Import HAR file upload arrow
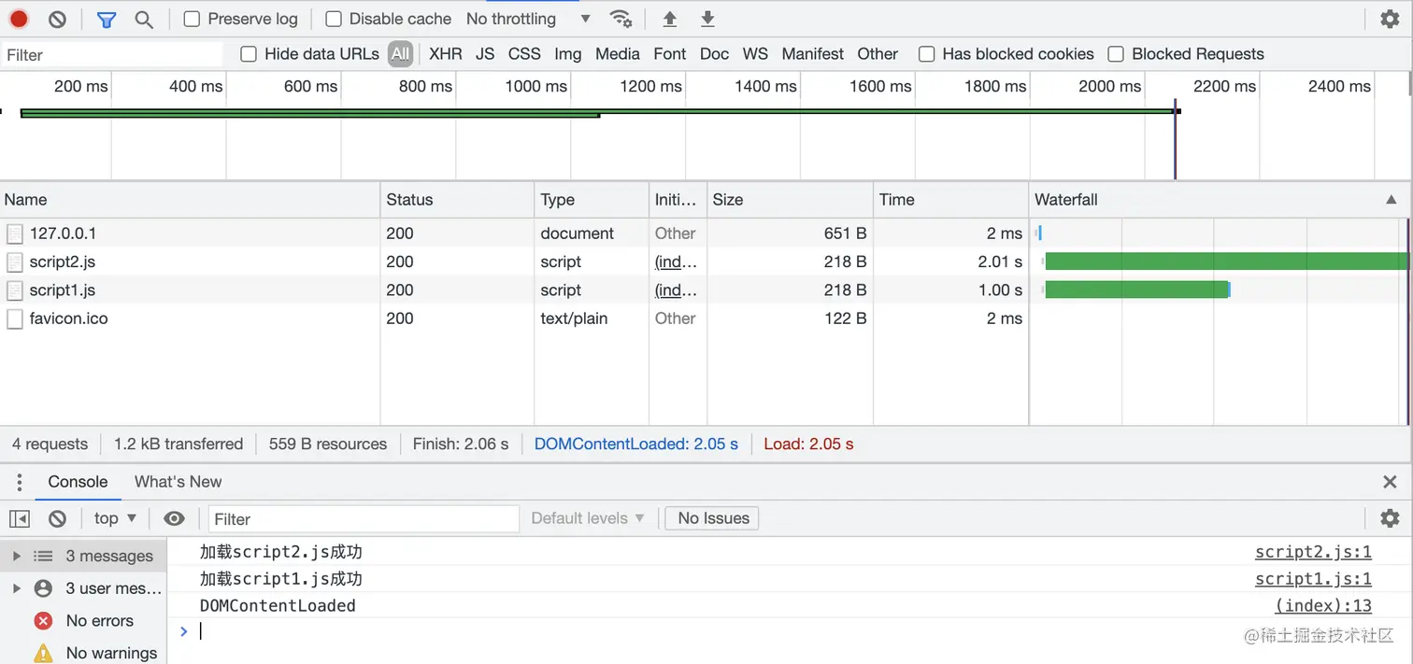The height and width of the screenshot is (664, 1413). [x=669, y=19]
